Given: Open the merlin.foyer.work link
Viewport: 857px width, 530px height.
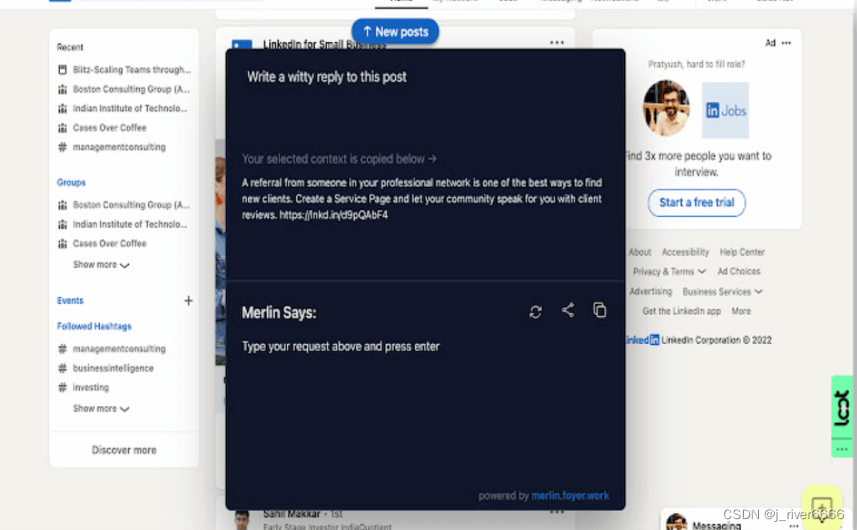Looking at the screenshot, I should [570, 496].
